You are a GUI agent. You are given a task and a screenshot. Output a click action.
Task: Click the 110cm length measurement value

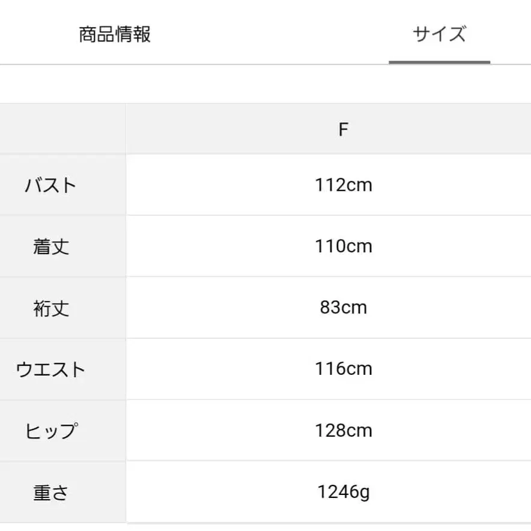[x=344, y=246]
